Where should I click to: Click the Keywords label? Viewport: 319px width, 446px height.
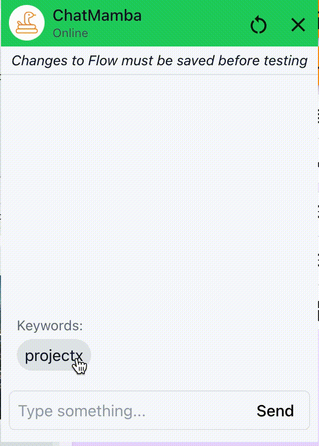(x=50, y=325)
